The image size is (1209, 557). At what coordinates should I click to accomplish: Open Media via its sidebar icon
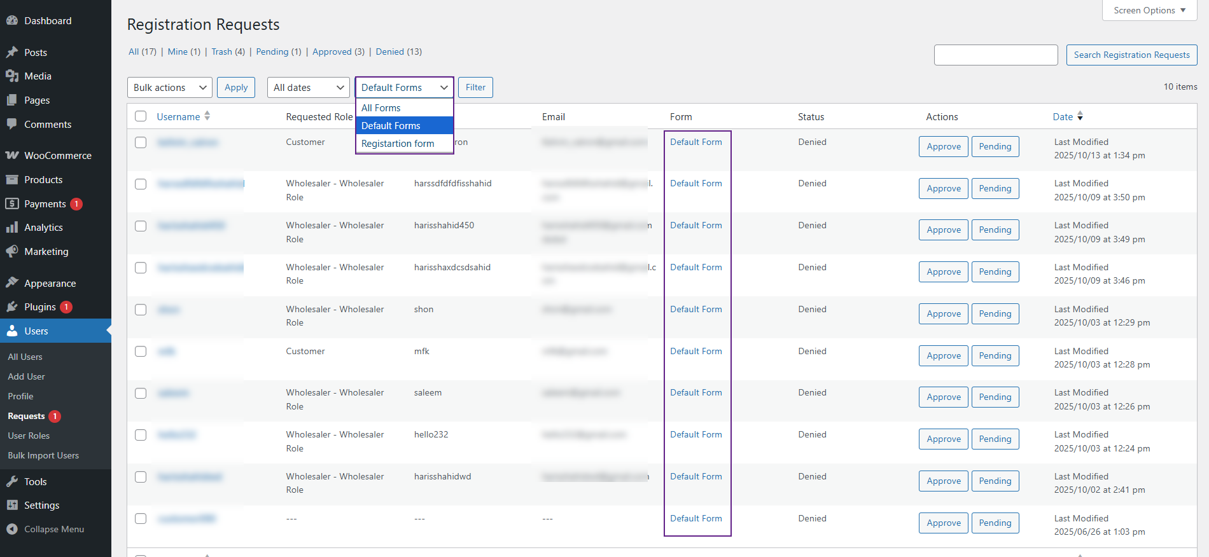pyautogui.click(x=11, y=76)
